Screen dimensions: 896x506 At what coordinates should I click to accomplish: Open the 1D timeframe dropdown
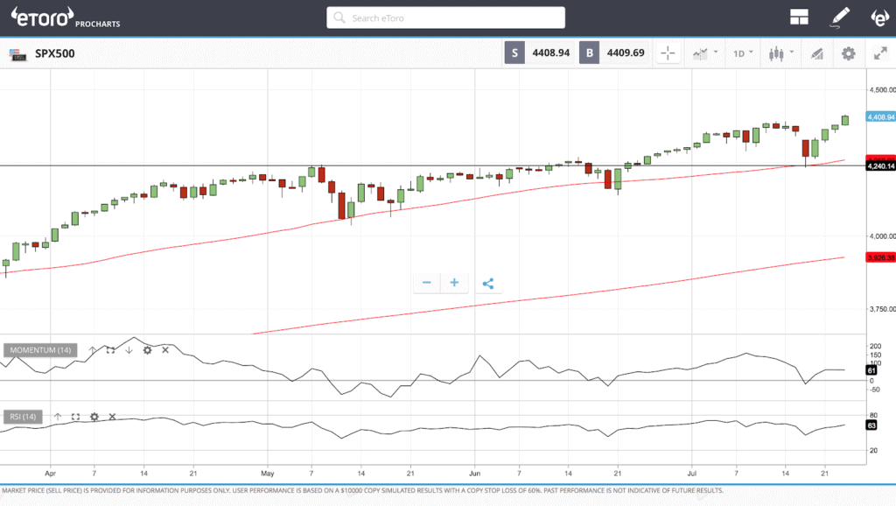(743, 53)
